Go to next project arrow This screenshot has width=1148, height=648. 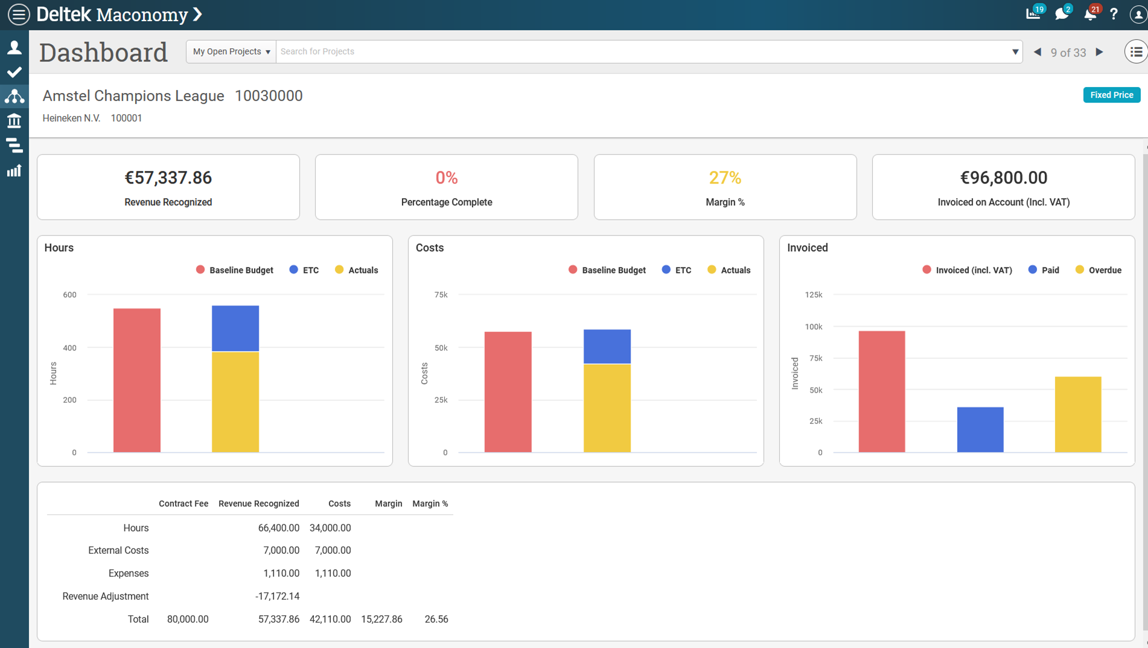pos(1100,52)
